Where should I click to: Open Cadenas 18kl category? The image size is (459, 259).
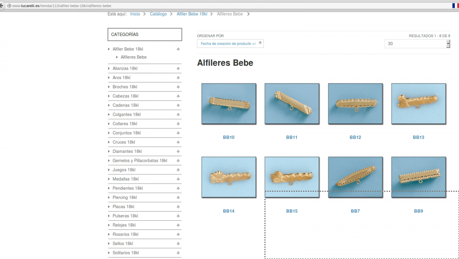(x=126, y=105)
